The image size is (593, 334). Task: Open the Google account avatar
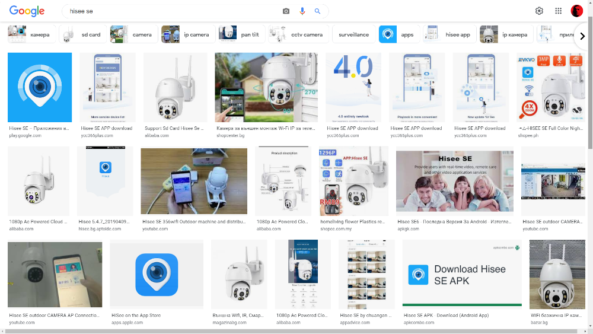577,11
